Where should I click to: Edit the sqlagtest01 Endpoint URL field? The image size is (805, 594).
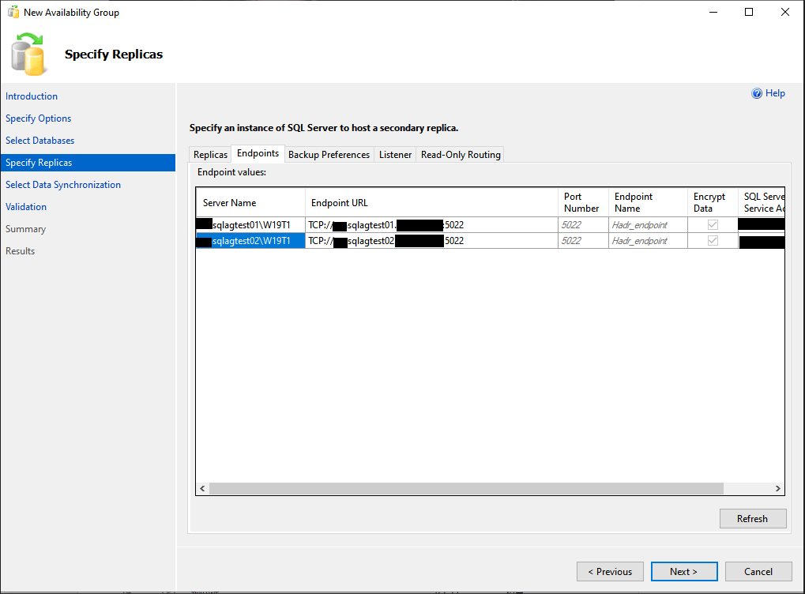click(x=432, y=225)
